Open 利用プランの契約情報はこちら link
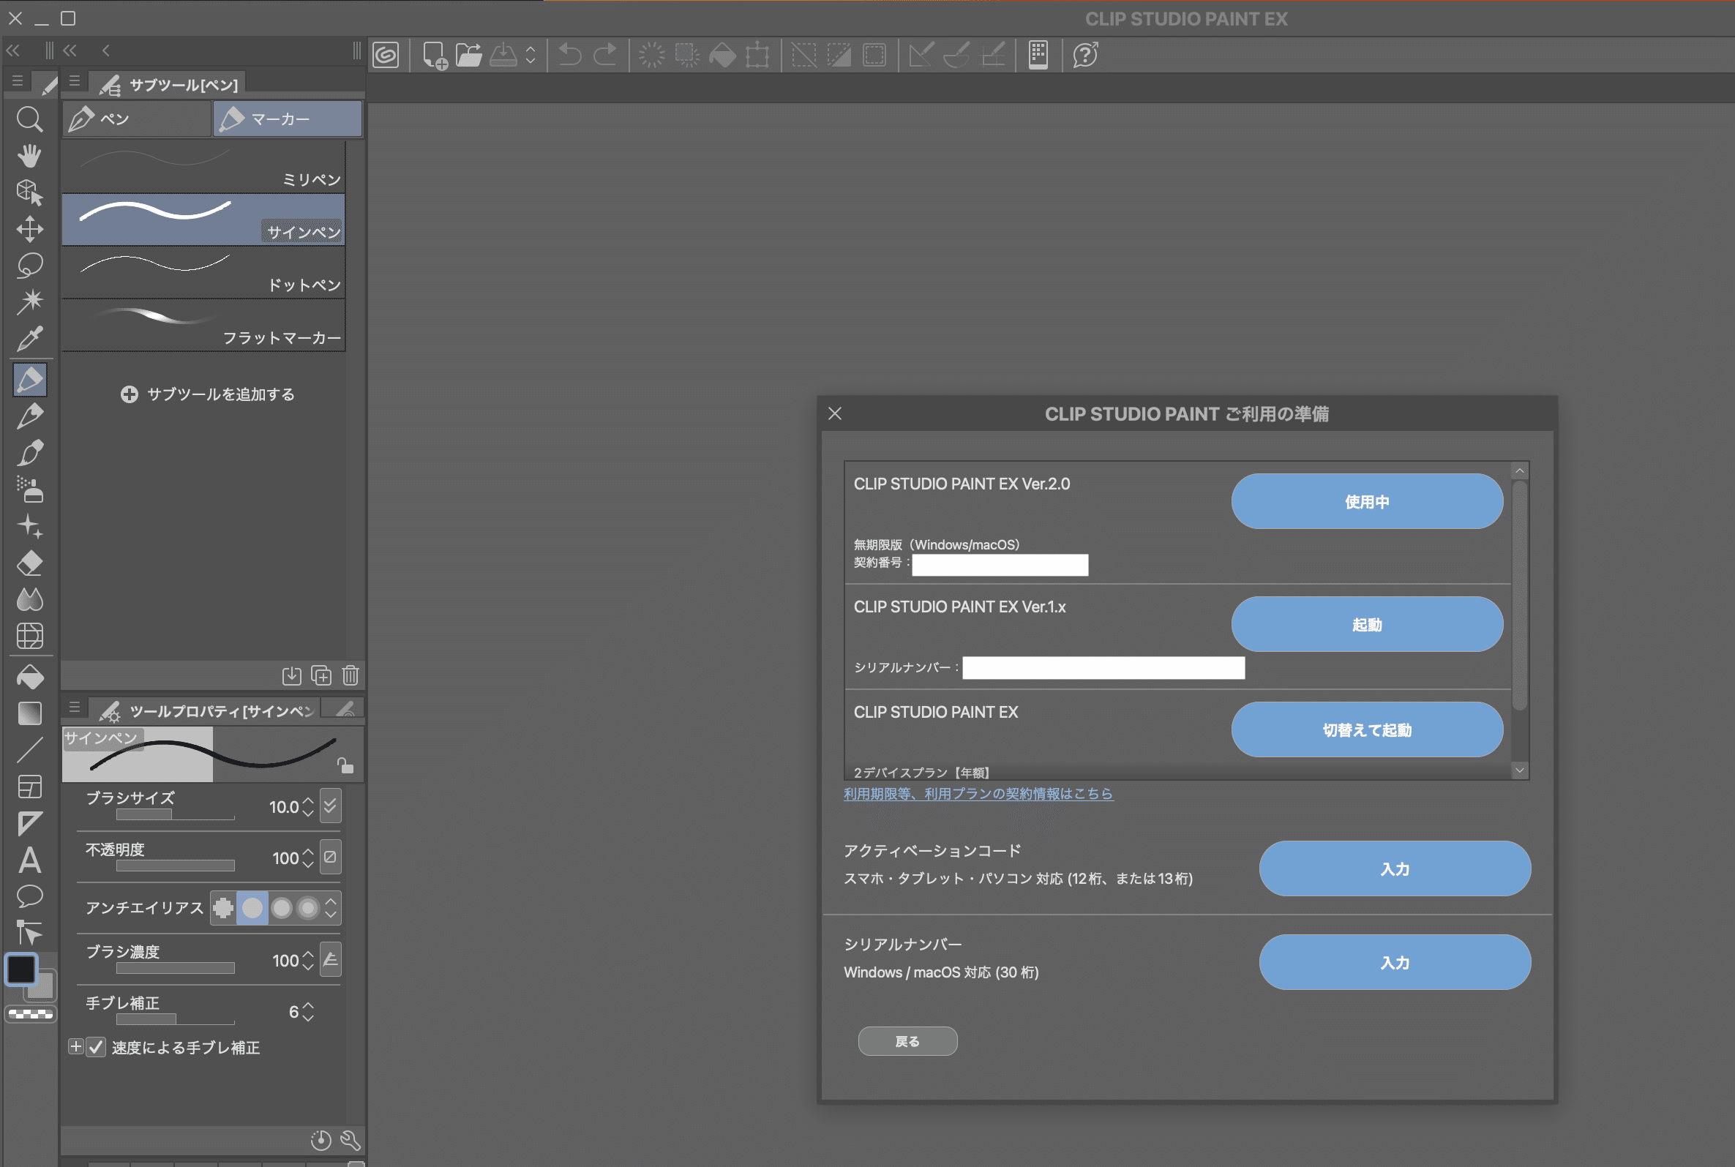Image resolution: width=1735 pixels, height=1167 pixels. point(978,793)
